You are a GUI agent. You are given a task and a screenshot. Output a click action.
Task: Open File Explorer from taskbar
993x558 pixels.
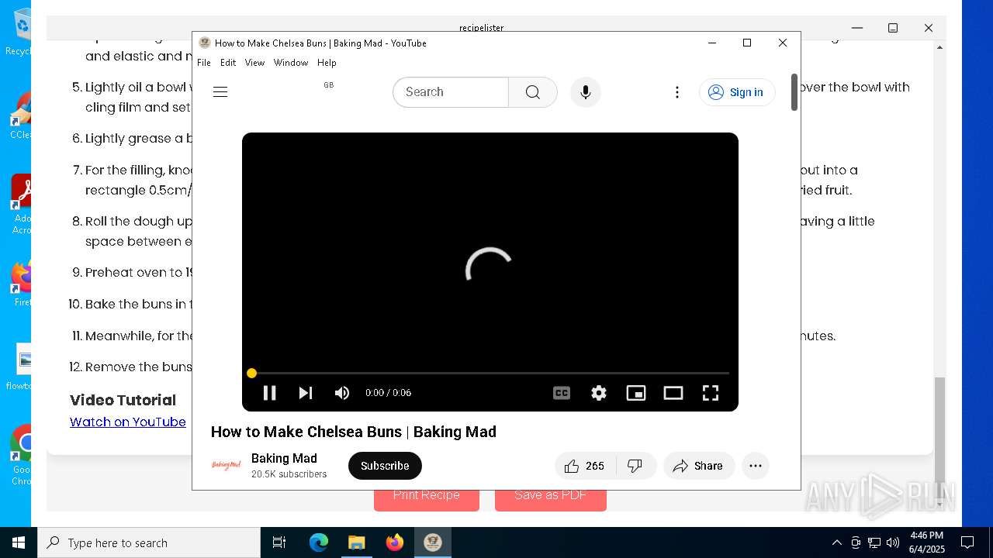[356, 542]
